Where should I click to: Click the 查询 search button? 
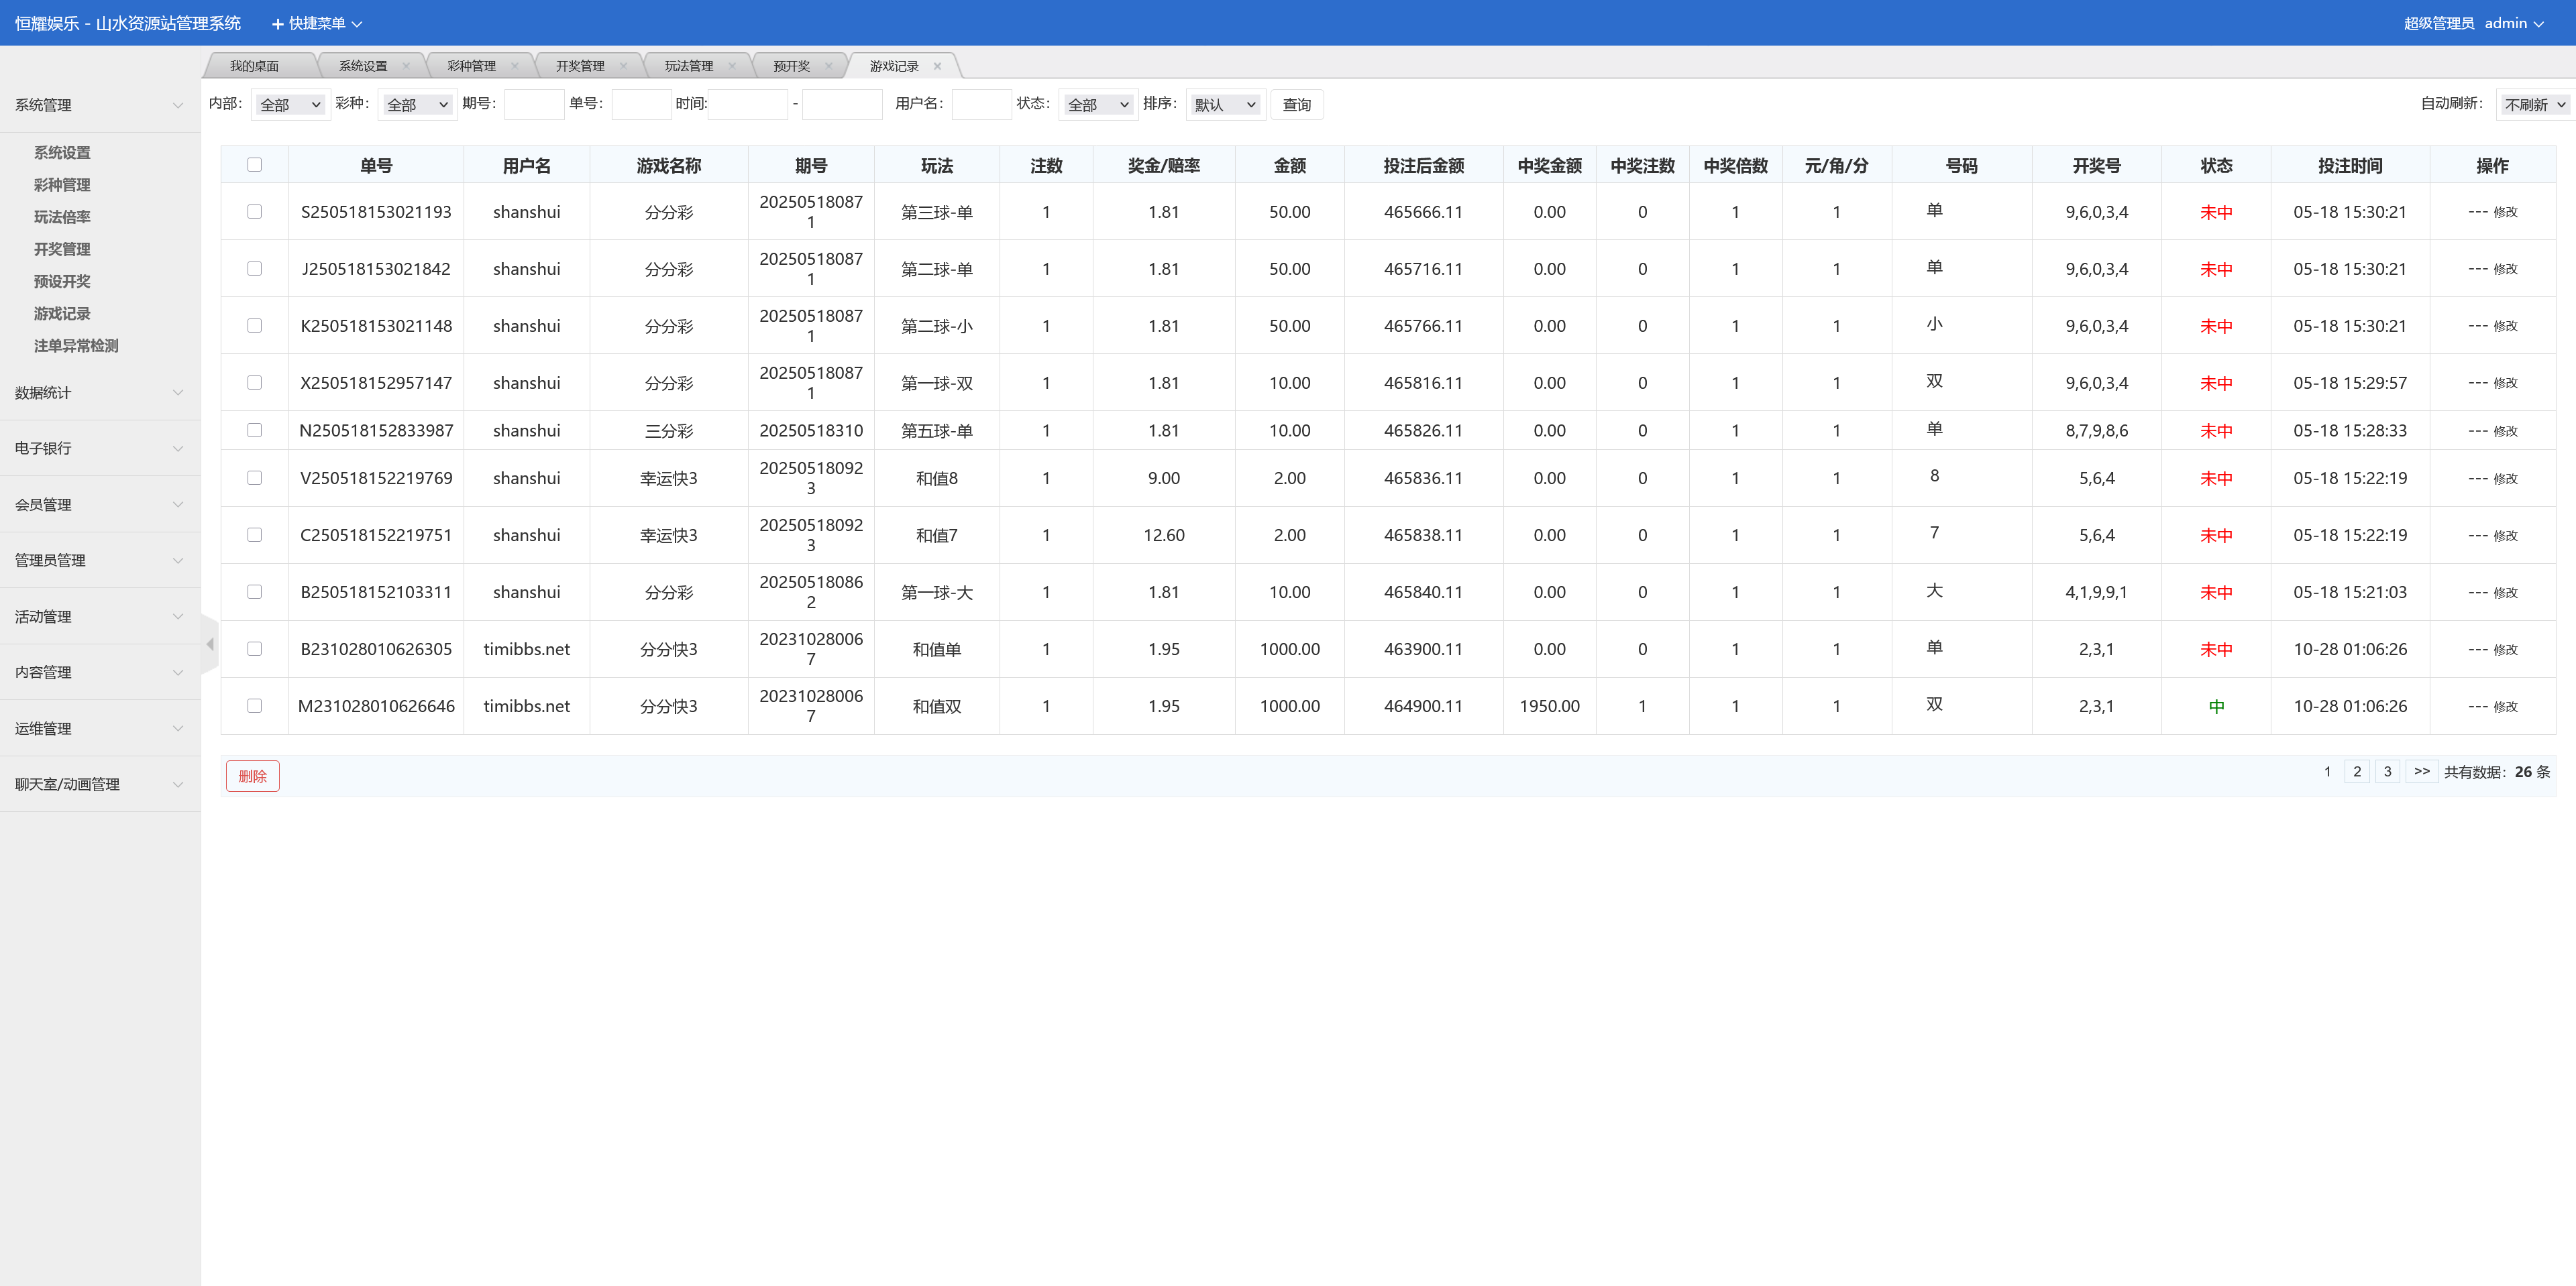click(1296, 104)
